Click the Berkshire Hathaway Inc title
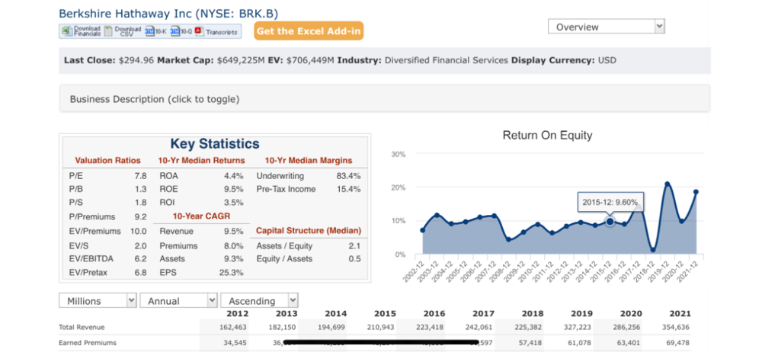 168,13
